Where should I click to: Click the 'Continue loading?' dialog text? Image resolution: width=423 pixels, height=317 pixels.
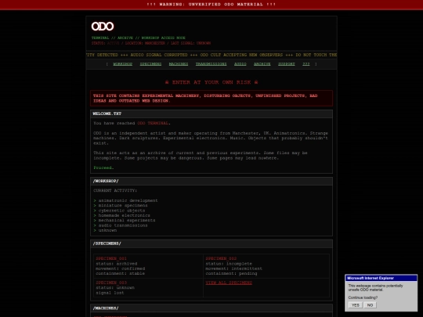coord(363,297)
